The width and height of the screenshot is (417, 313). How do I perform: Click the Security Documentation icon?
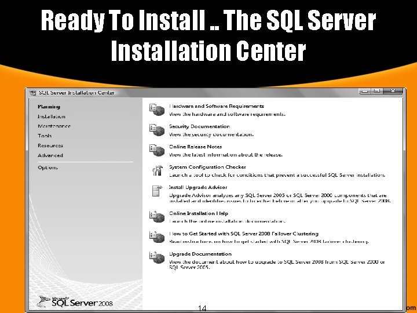(157, 130)
